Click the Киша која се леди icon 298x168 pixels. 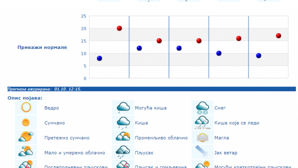(203, 123)
